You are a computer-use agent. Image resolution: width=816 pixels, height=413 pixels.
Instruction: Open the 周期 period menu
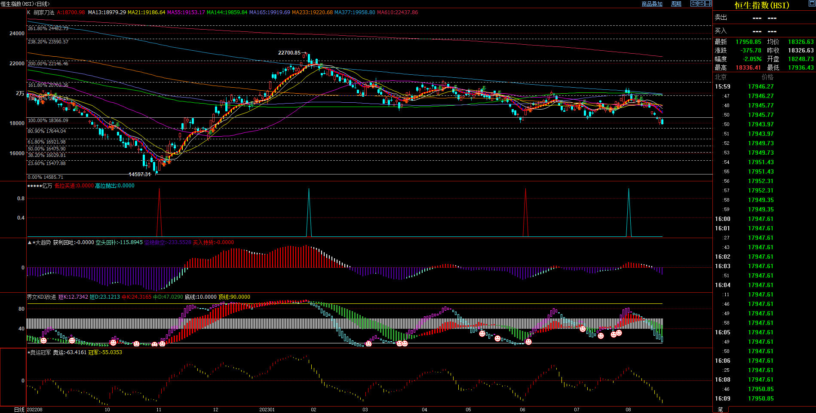point(676,4)
